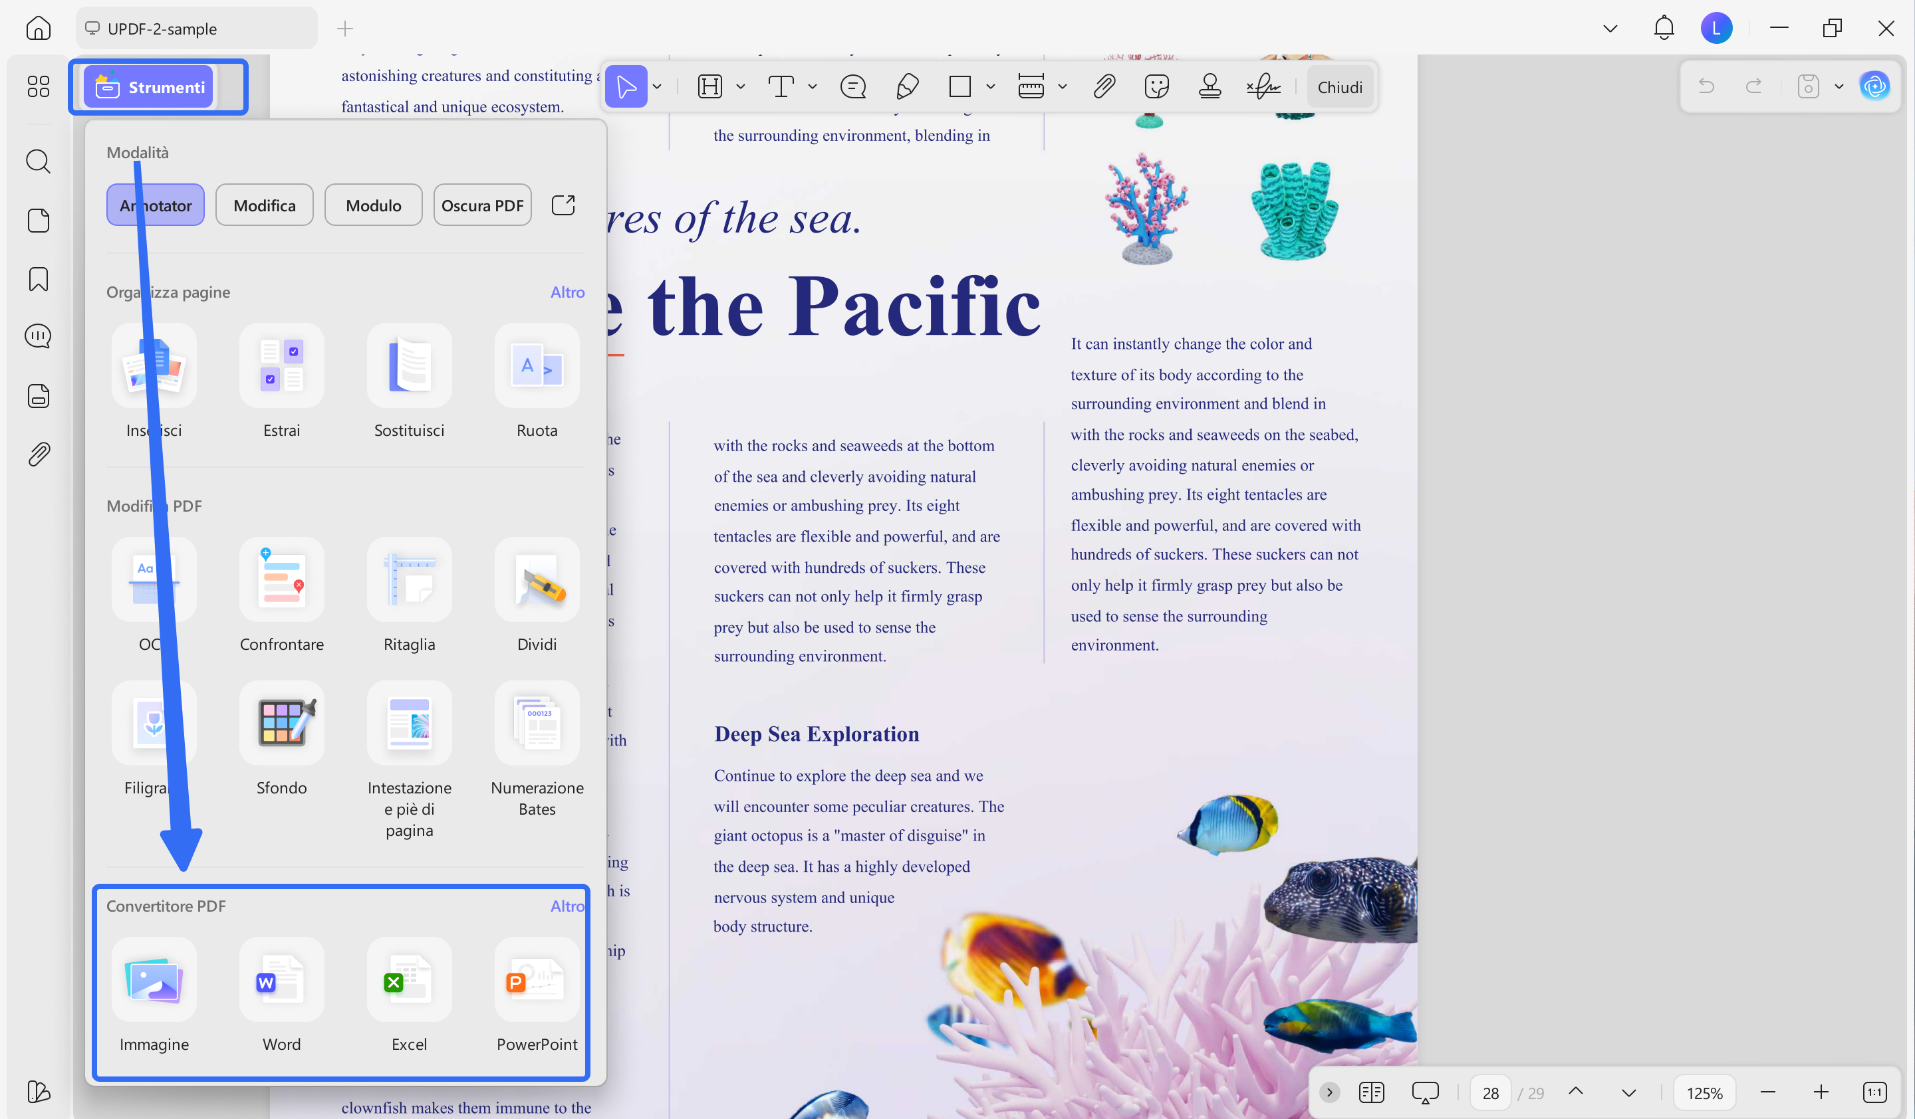Screen dimensions: 1915x1119
Task: Click the Strumenti tools menu button
Action: [x=150, y=86]
